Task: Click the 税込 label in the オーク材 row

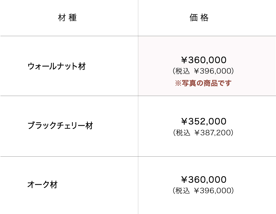Action: tap(183, 191)
